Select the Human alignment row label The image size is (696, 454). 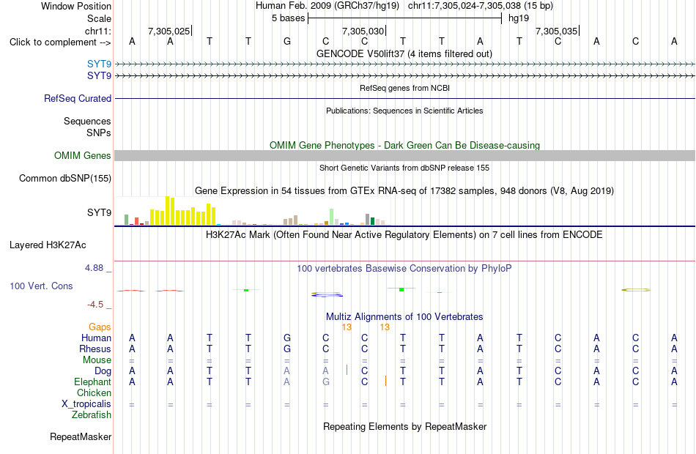click(x=96, y=338)
